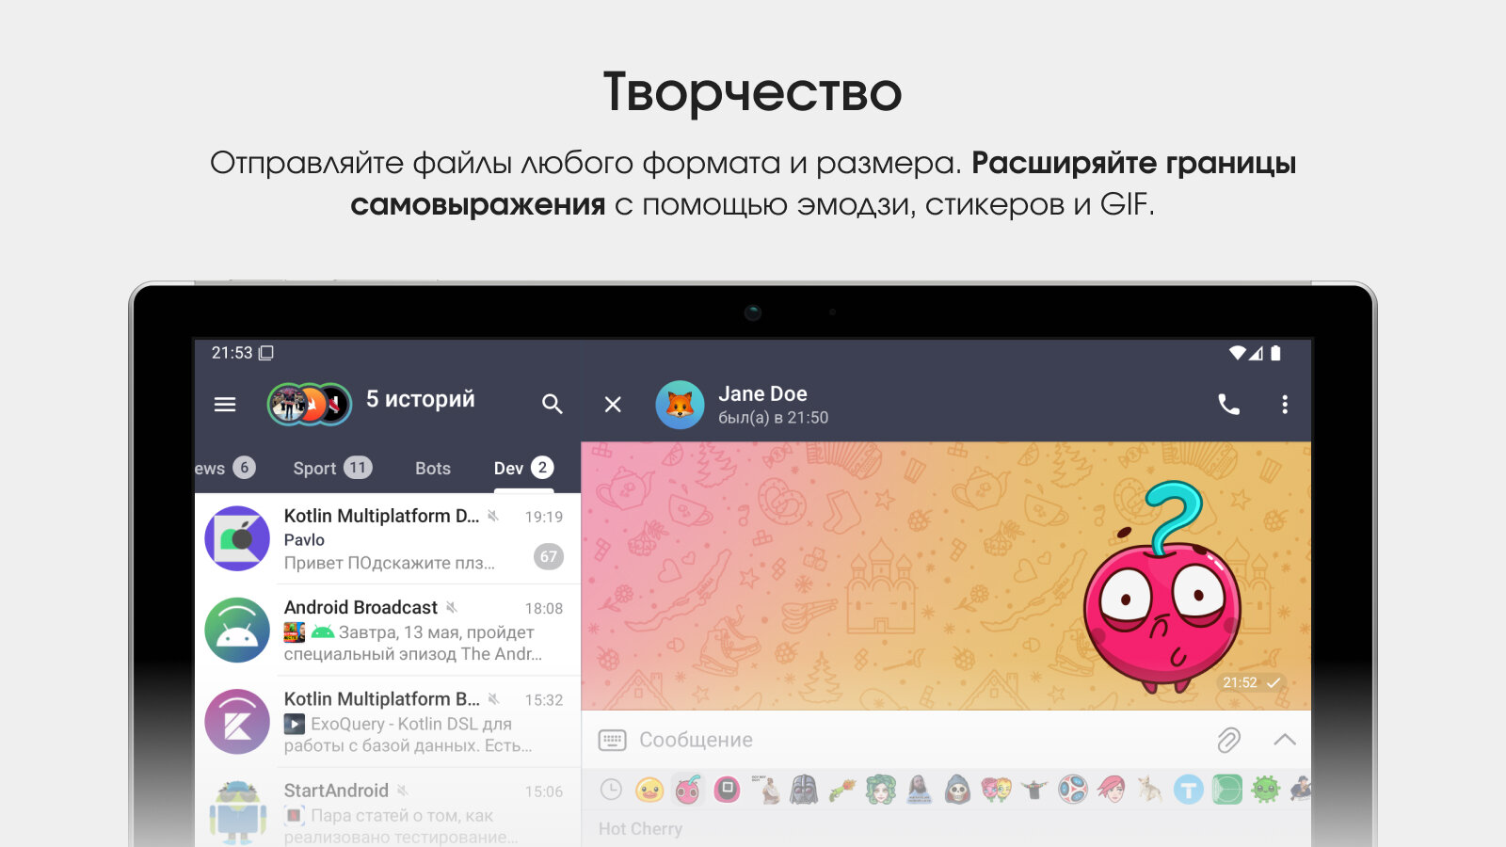Click the Android Broadcast avatar
1506x847 pixels.
(x=237, y=631)
